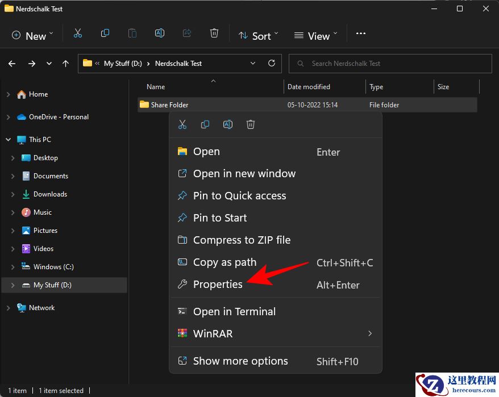This screenshot has width=499, height=397.
Task: Click the search magnifier icon
Action: (300, 64)
